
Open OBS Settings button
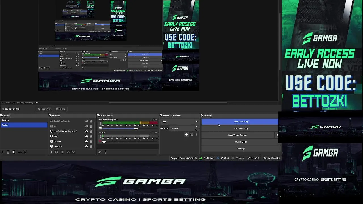coord(241,148)
